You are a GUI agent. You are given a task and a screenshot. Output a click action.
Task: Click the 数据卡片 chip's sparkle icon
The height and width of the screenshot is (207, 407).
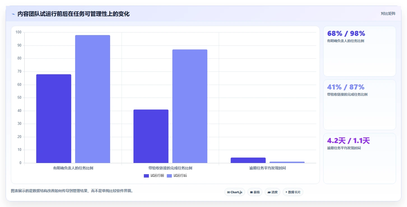point(286,192)
